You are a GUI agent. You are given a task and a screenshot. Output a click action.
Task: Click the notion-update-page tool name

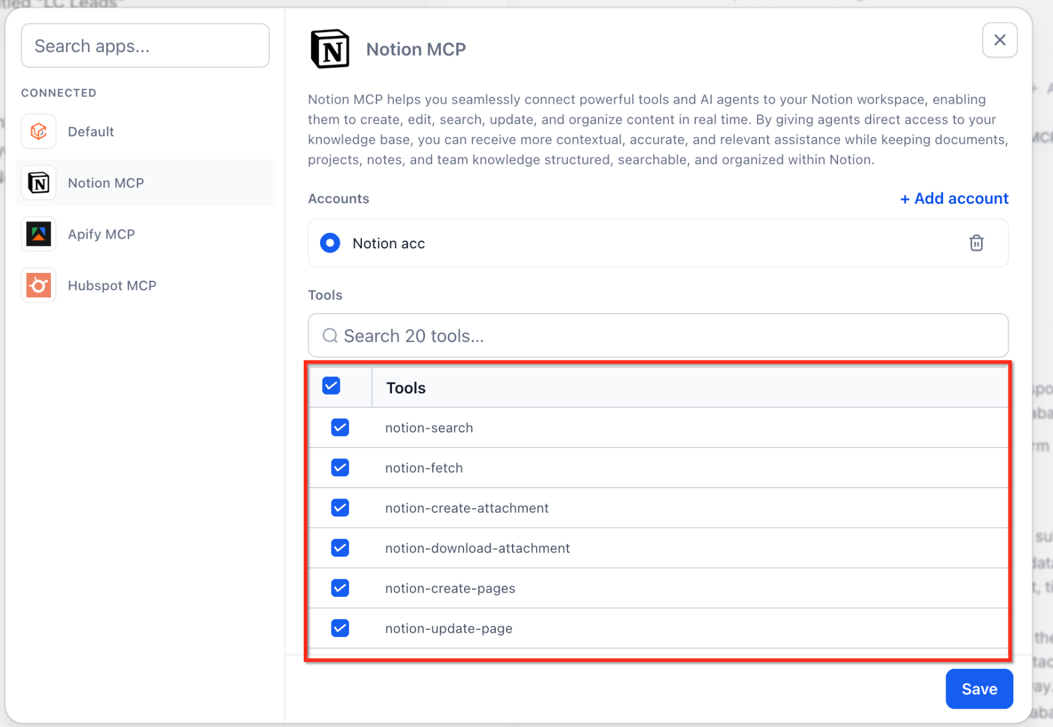click(448, 629)
